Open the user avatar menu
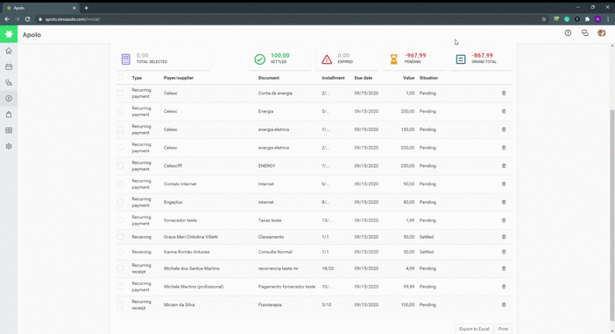615x334 pixels. click(x=601, y=33)
